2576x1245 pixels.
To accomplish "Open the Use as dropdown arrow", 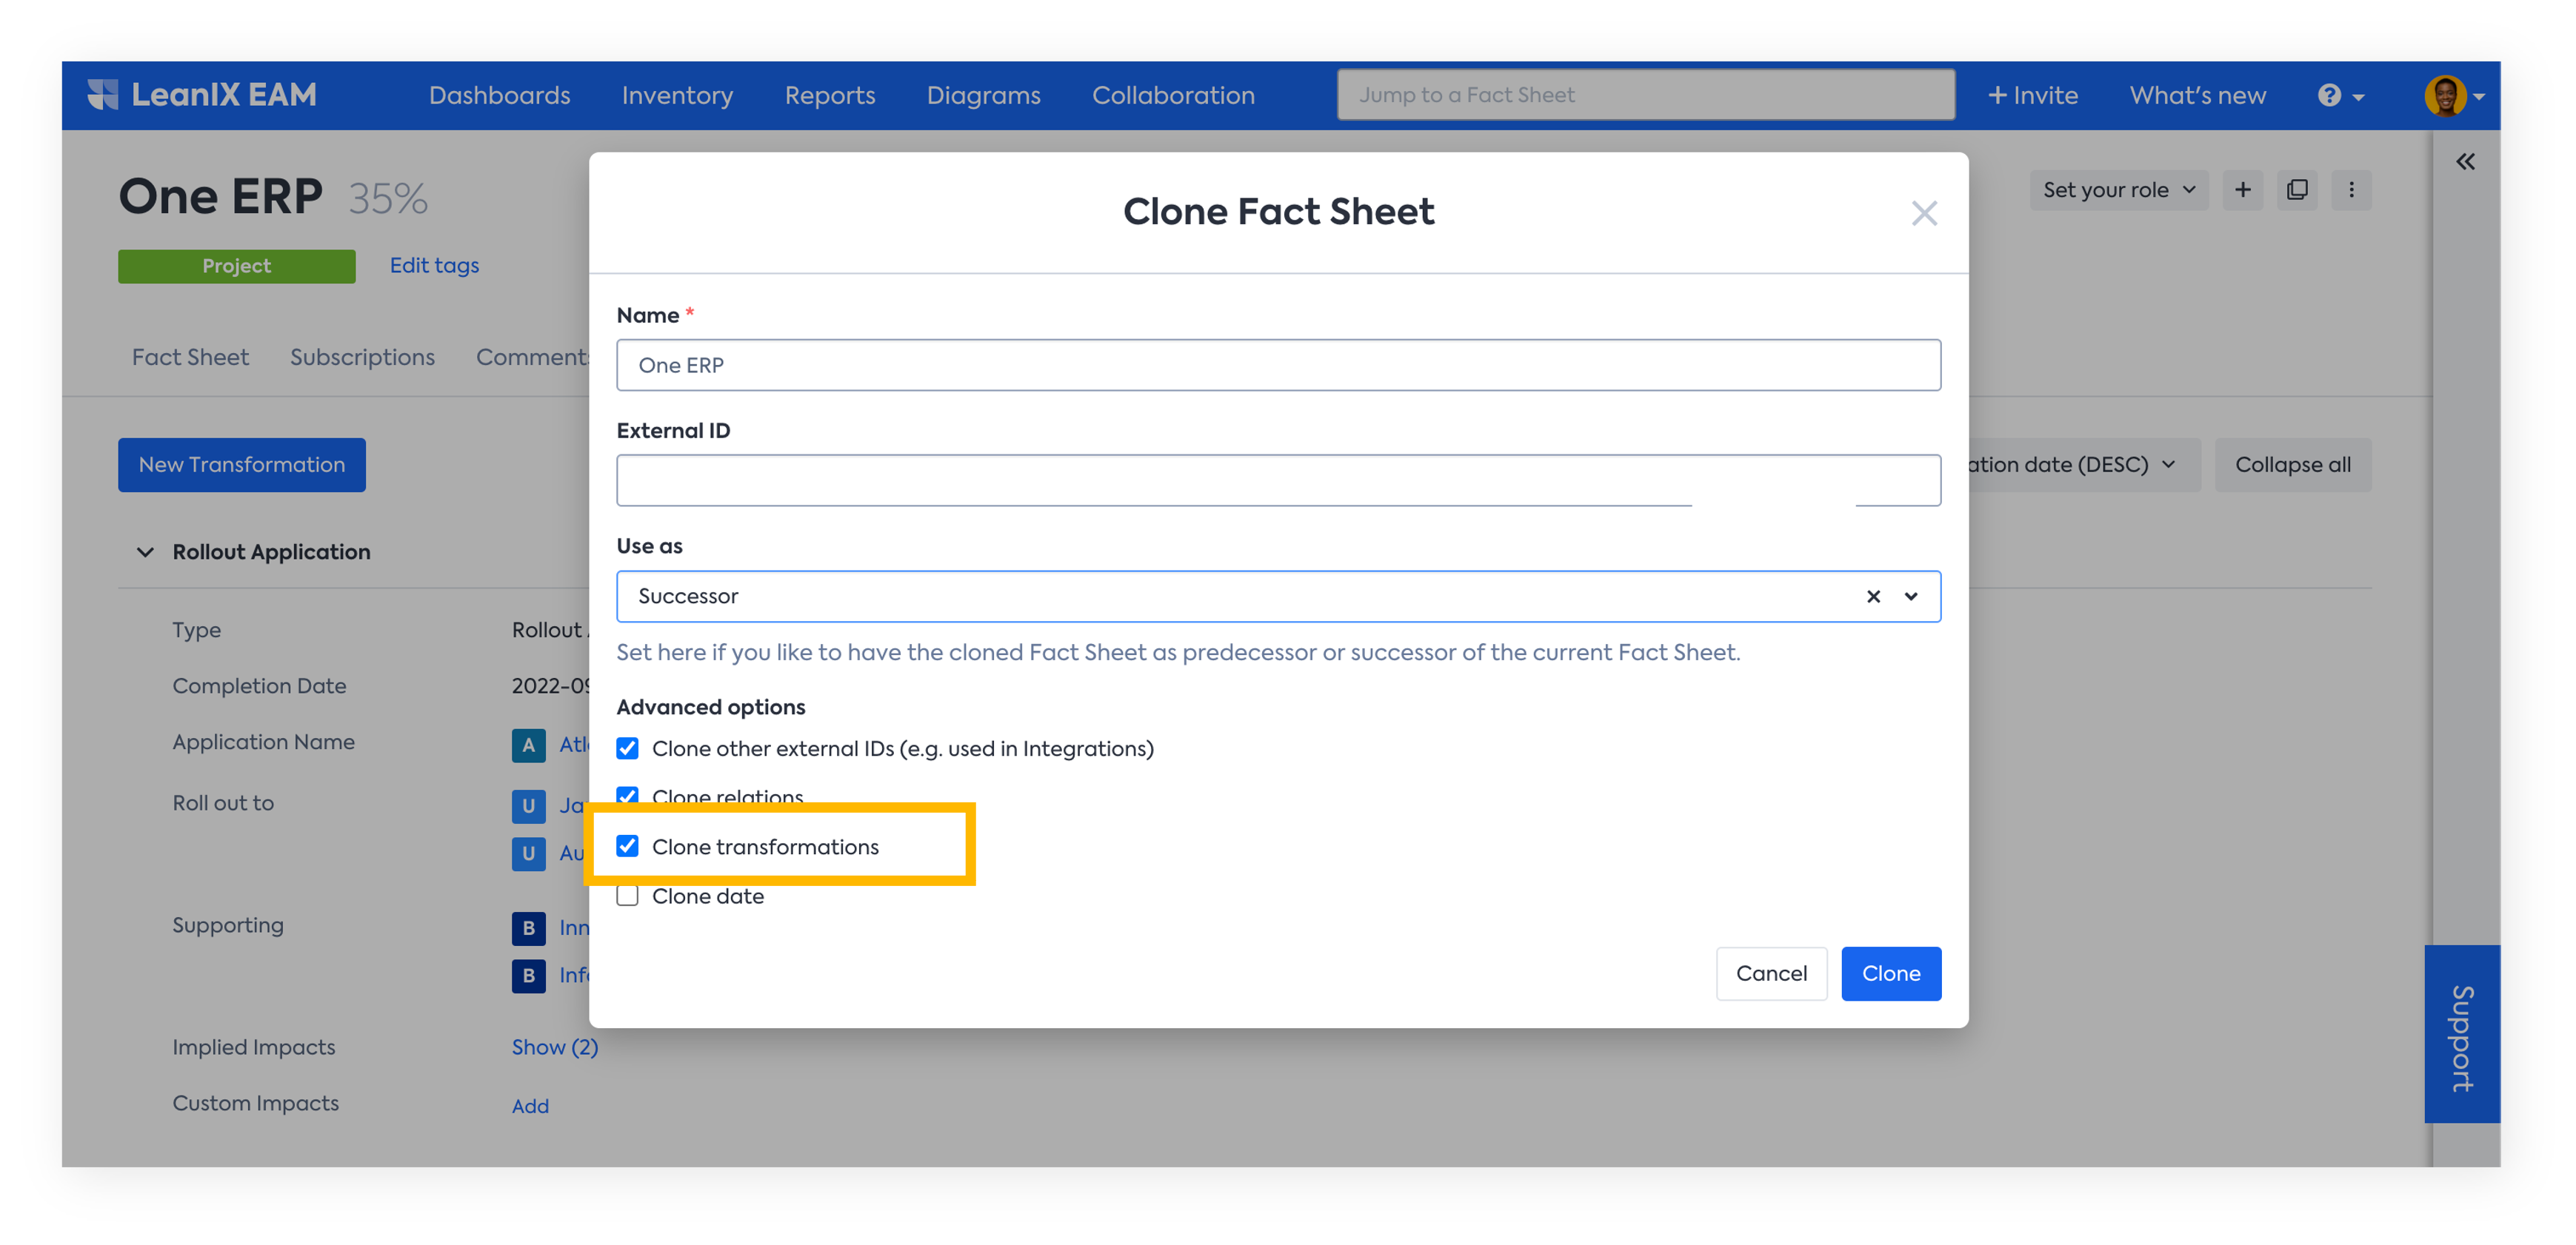I will point(1911,597).
